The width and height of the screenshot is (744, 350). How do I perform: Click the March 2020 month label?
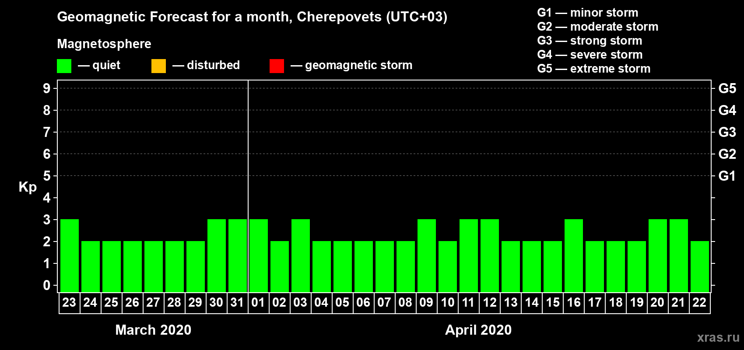click(x=153, y=330)
